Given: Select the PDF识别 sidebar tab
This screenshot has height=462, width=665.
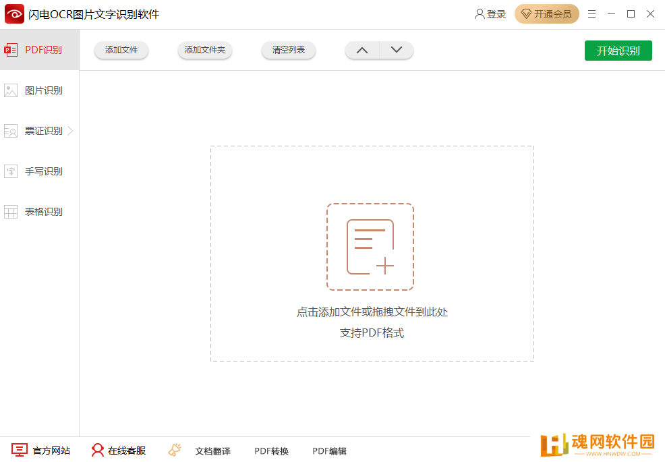Looking at the screenshot, I should pyautogui.click(x=39, y=50).
